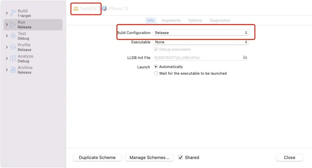Image resolution: width=312 pixels, height=168 pixels.
Task: Click the Analyze action icon
Action: pyautogui.click(x=13, y=58)
